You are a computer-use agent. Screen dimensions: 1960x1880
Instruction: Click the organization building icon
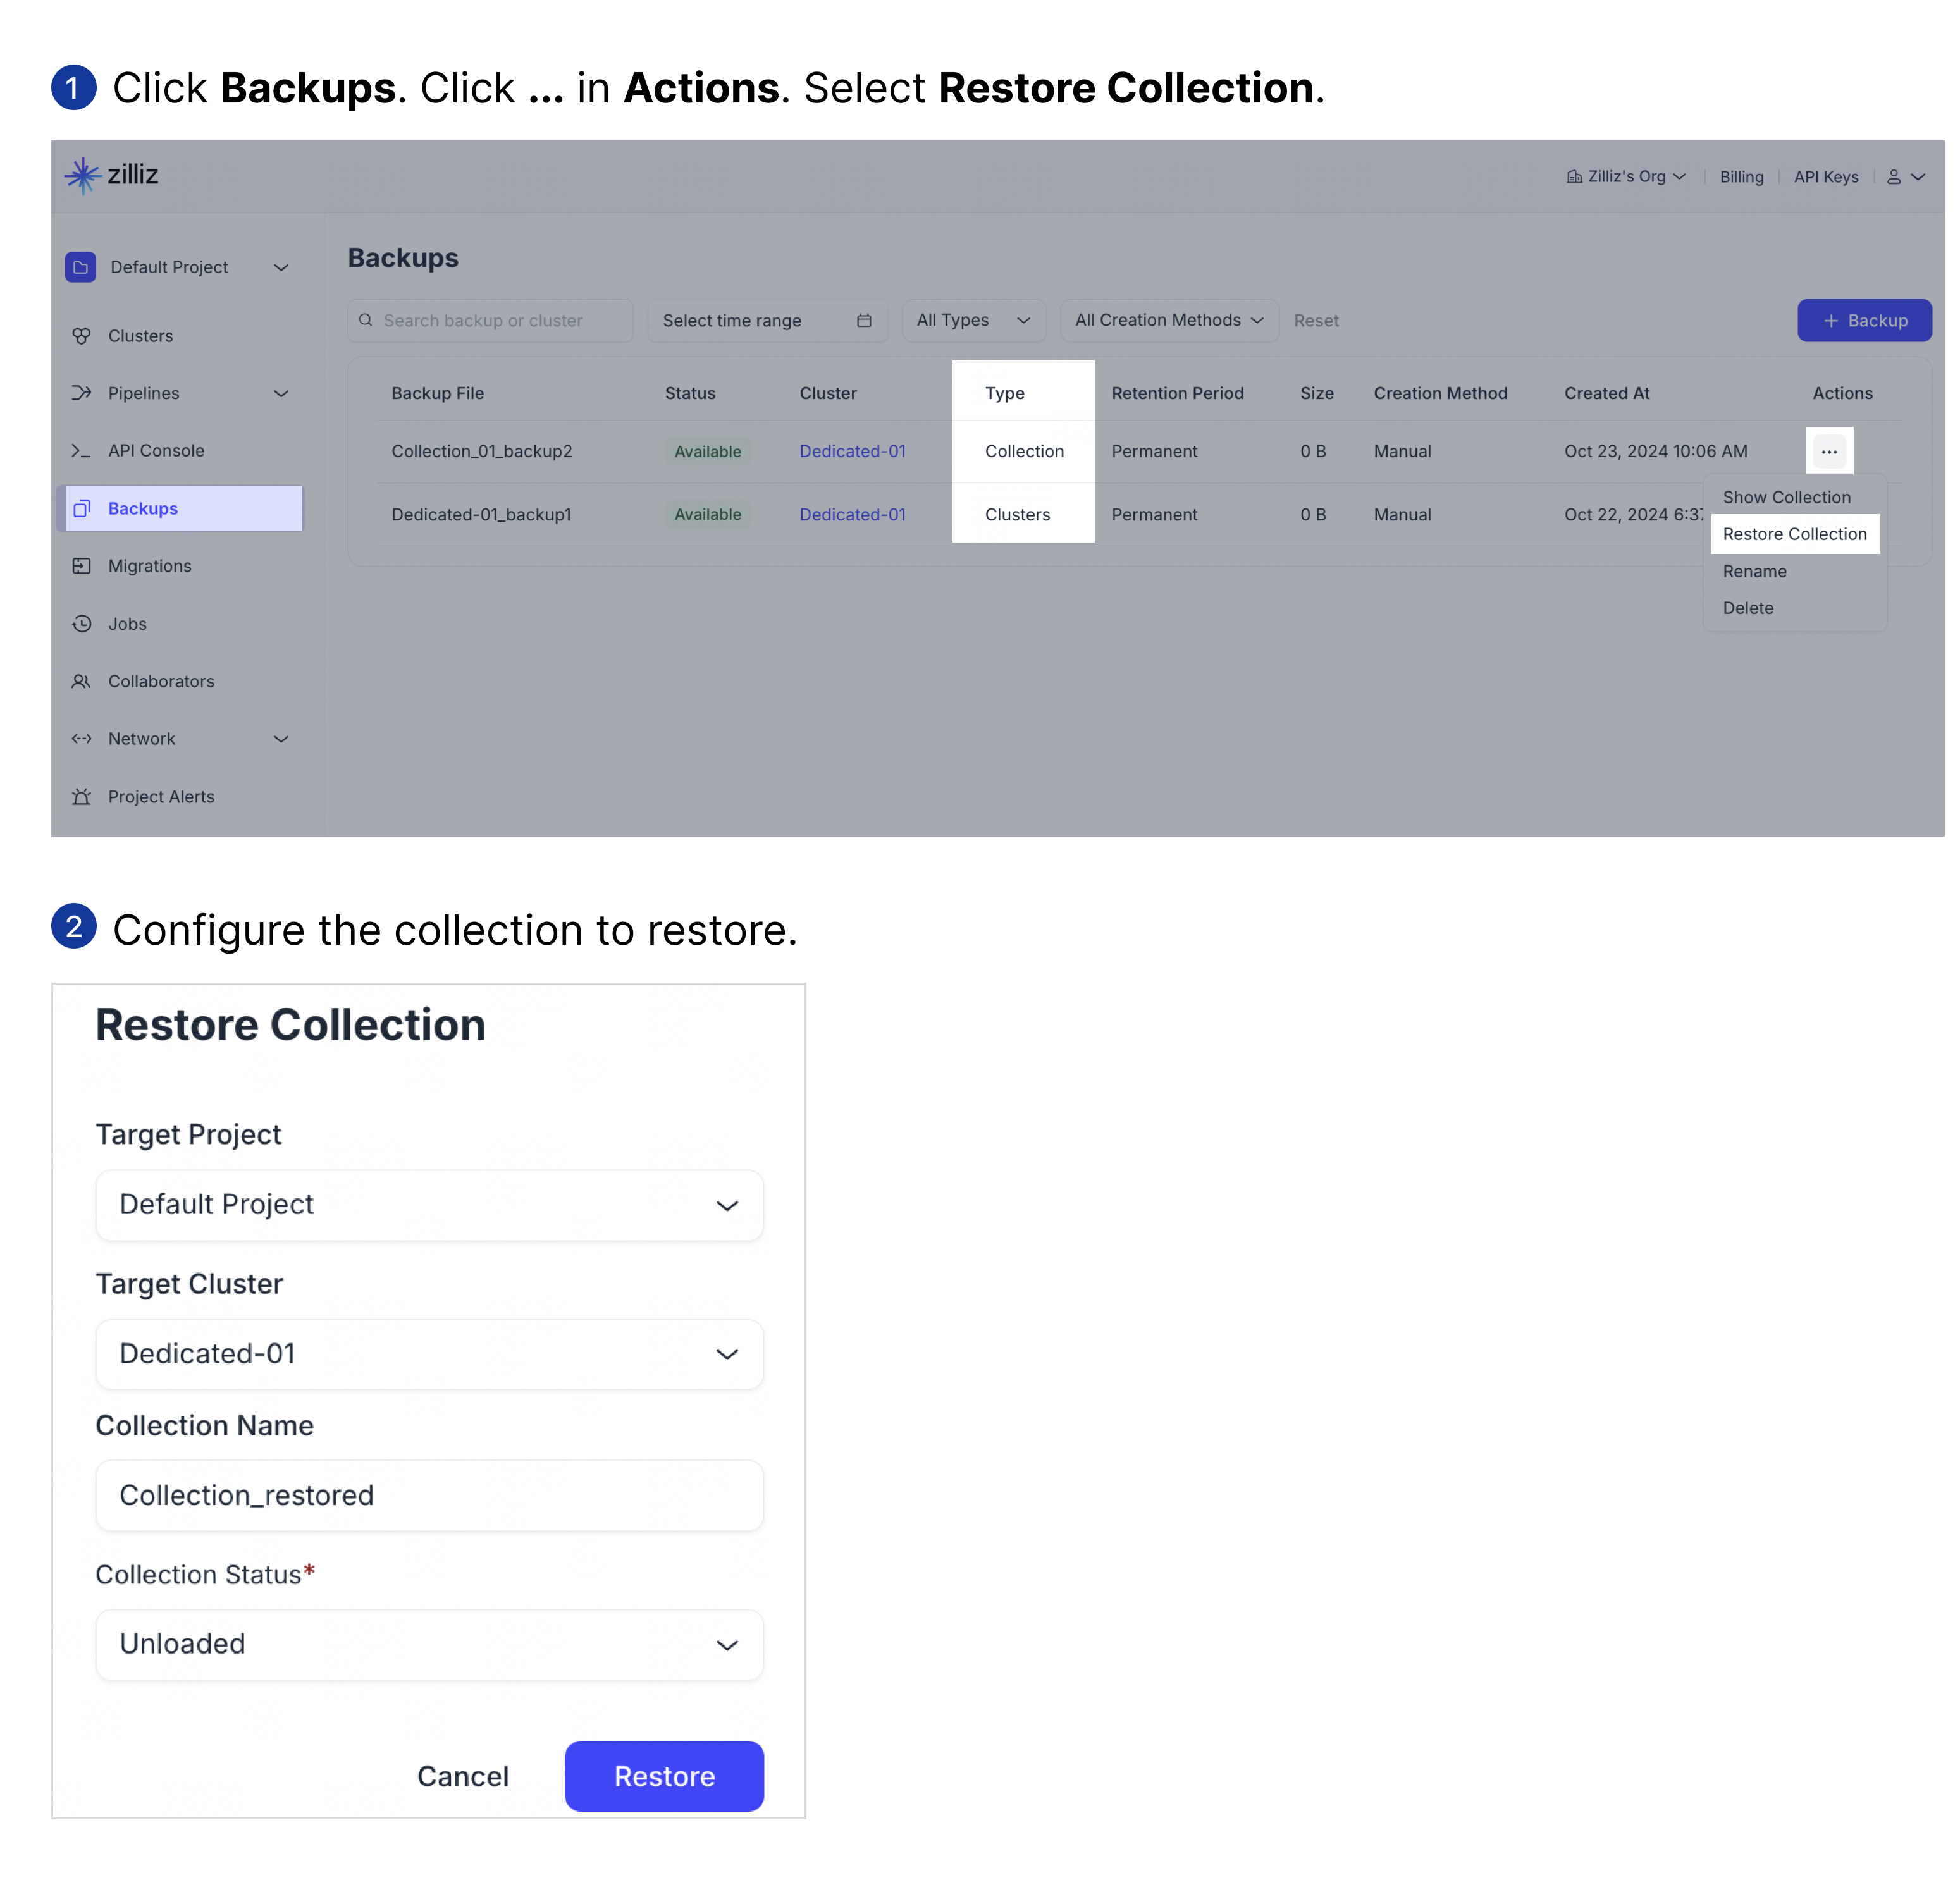(1574, 177)
